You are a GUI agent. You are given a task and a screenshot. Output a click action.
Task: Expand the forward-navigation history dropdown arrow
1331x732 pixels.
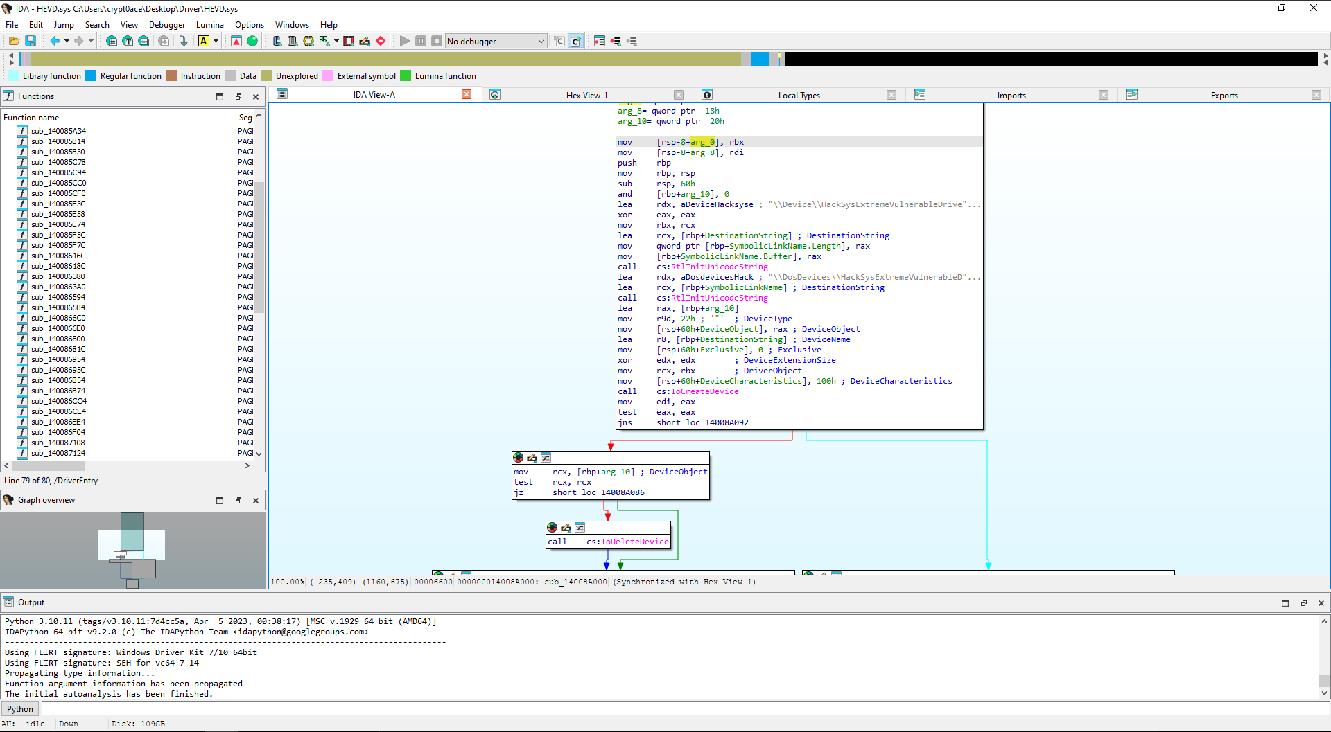(x=91, y=42)
